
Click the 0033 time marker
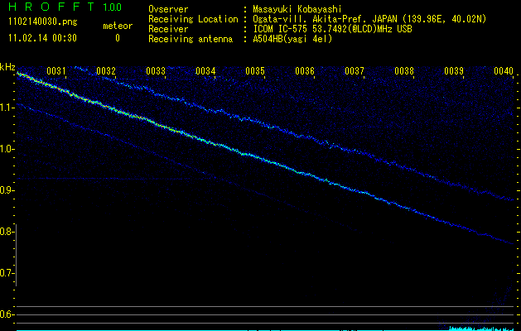156,70
